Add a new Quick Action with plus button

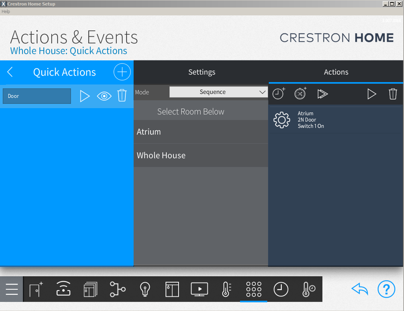[x=122, y=72]
